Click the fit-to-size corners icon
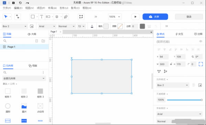 [201, 64]
